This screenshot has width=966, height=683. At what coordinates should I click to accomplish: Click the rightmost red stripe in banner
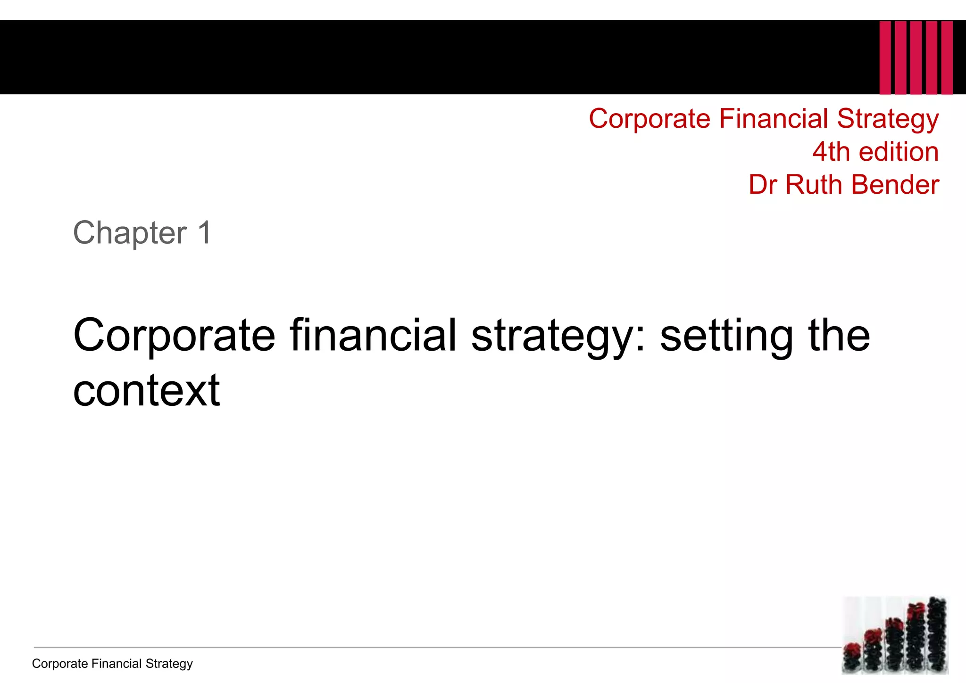(947, 58)
